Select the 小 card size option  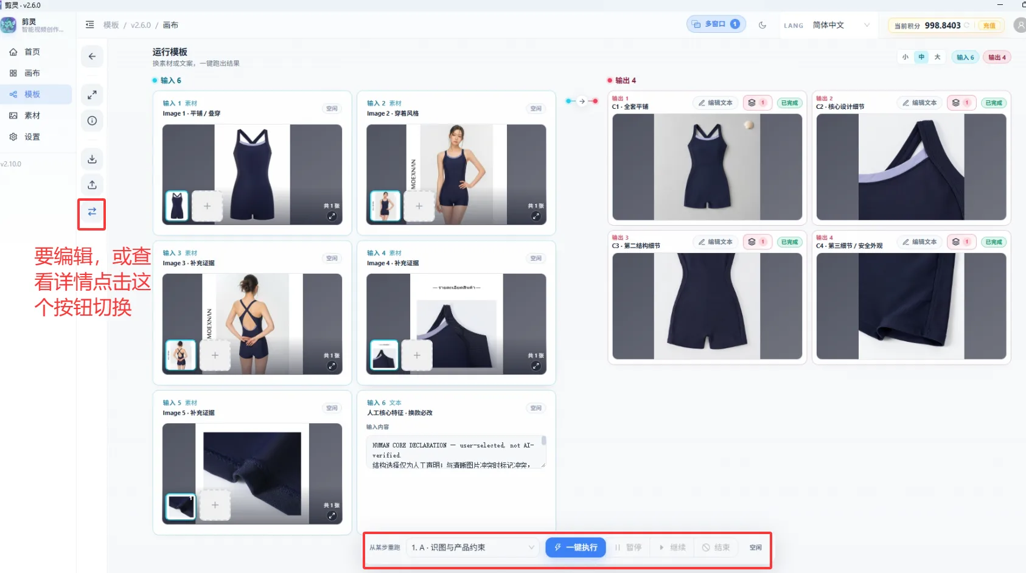click(x=906, y=57)
